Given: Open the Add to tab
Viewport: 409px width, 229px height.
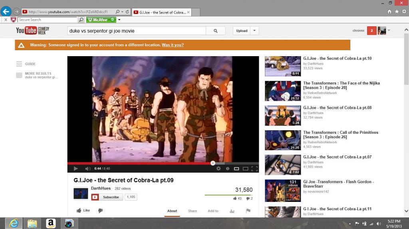Looking at the screenshot, I should (213, 211).
